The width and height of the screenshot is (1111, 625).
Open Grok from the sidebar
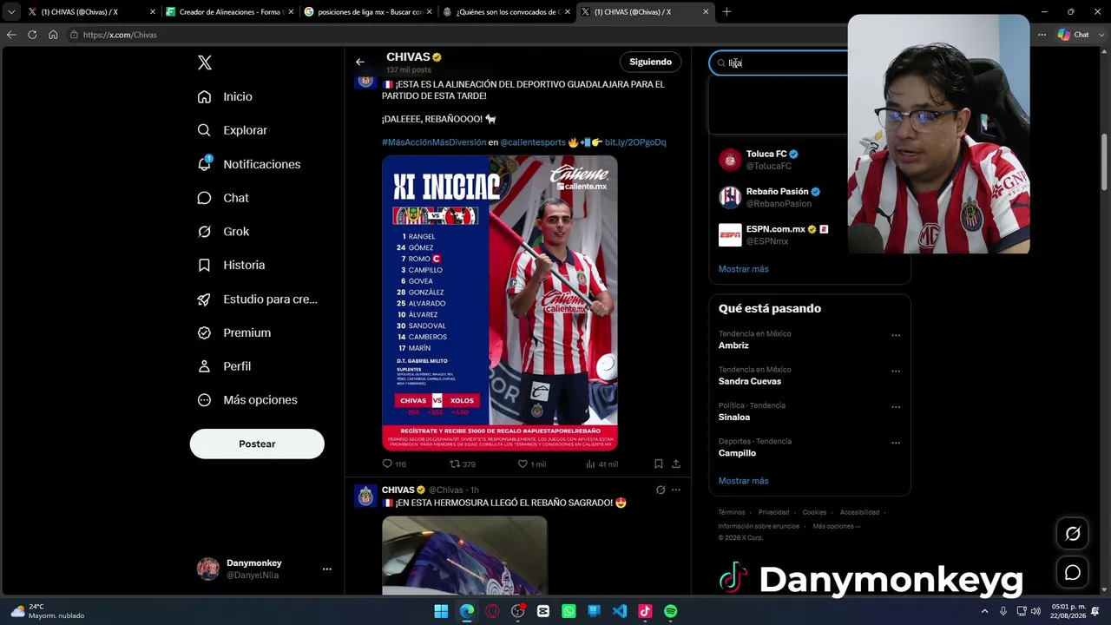(x=223, y=232)
